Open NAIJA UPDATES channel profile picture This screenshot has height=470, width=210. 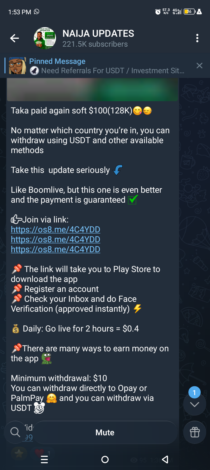pos(45,38)
